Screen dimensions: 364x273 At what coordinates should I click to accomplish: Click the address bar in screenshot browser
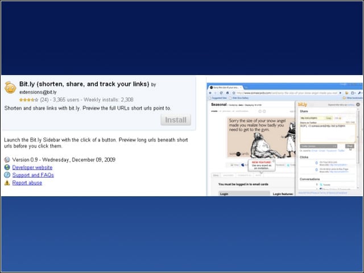287,93
